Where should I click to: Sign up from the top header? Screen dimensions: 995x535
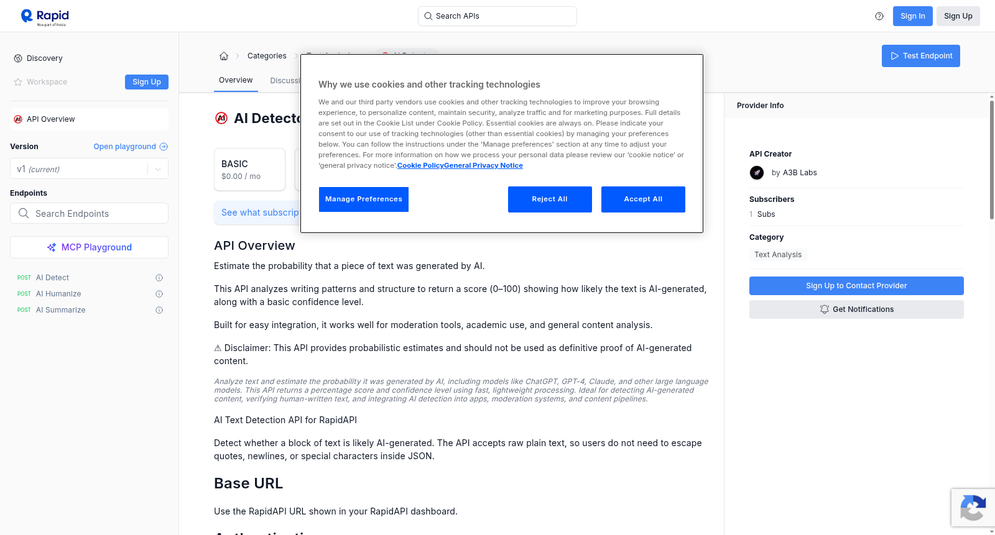coord(958,16)
